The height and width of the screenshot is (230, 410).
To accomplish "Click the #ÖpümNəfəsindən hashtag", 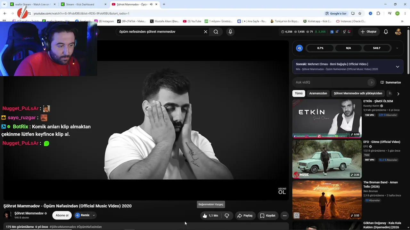I will 89,227.
